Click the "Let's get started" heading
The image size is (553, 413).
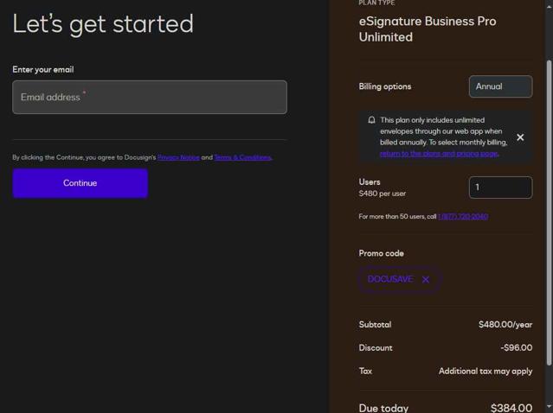103,24
